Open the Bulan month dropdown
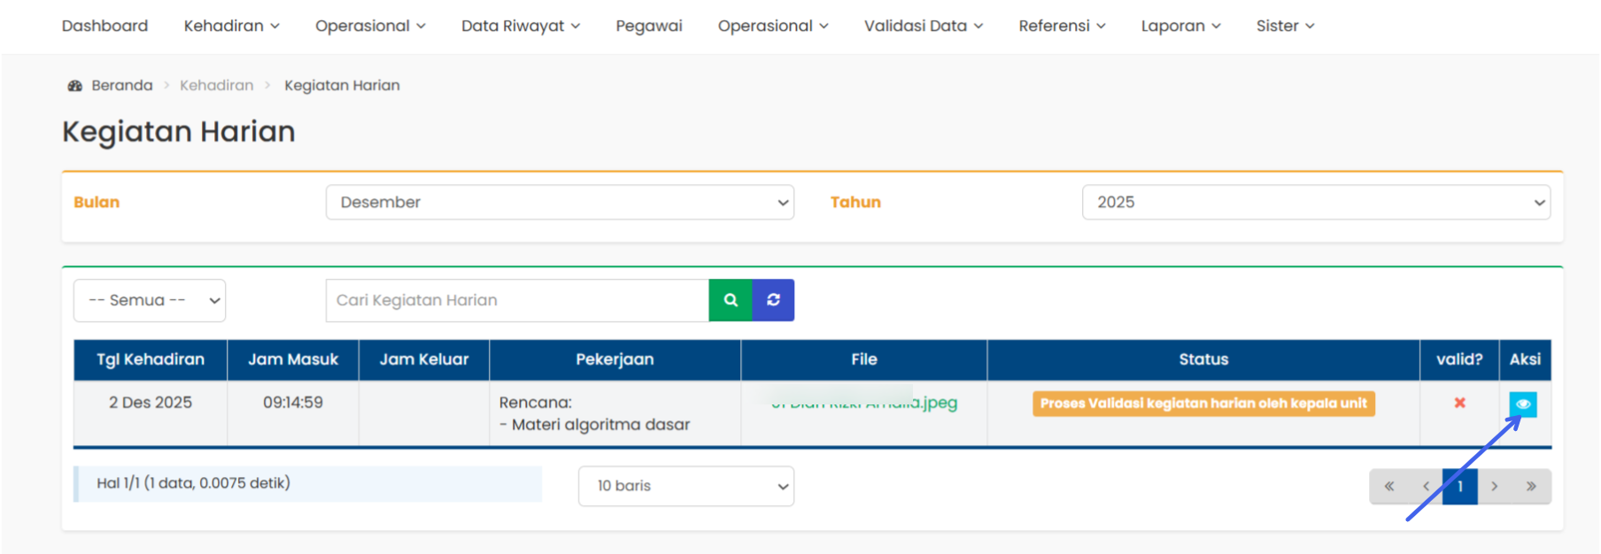The height and width of the screenshot is (554, 1601). click(x=560, y=202)
